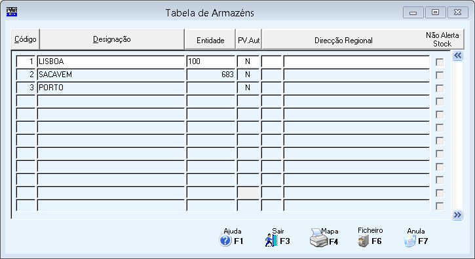Select the LISBOA designation field
The height and width of the screenshot is (259, 475).
(111, 61)
